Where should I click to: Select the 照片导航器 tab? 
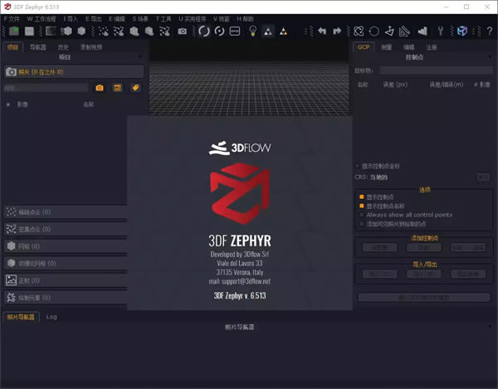[21, 317]
